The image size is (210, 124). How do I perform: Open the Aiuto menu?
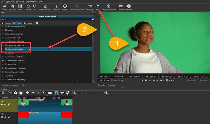tap(41, 2)
